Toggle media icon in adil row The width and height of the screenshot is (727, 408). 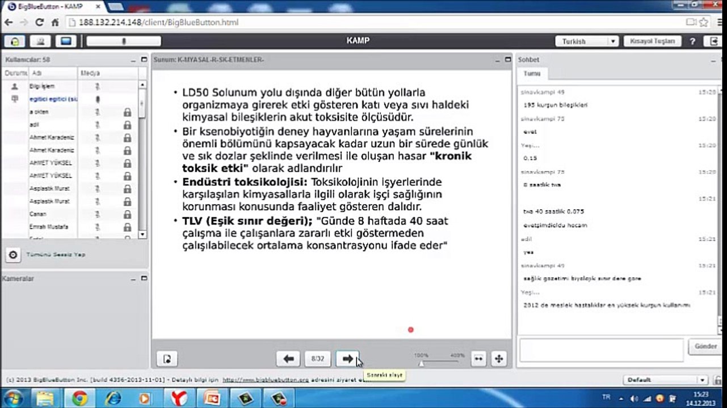[x=98, y=125]
